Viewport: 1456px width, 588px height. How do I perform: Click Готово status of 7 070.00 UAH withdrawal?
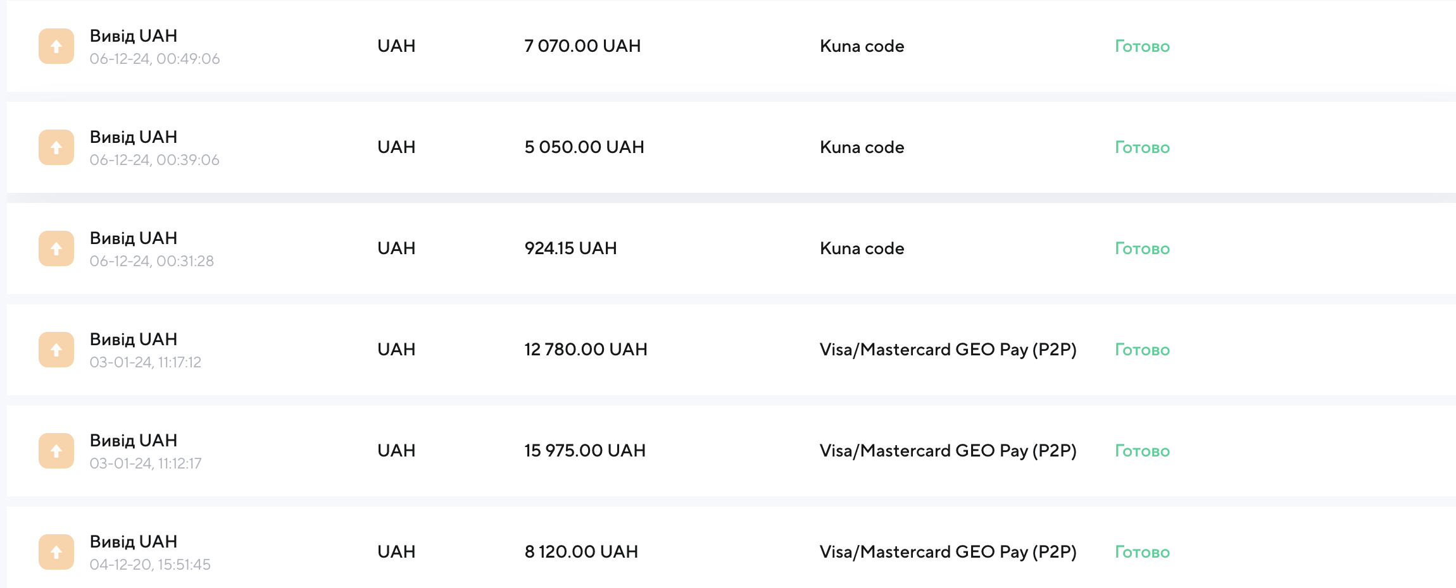[1142, 46]
